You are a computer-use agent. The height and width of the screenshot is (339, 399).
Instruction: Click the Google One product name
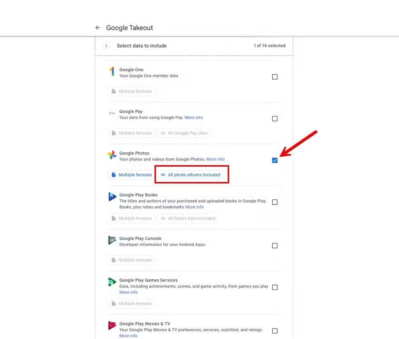[131, 70]
